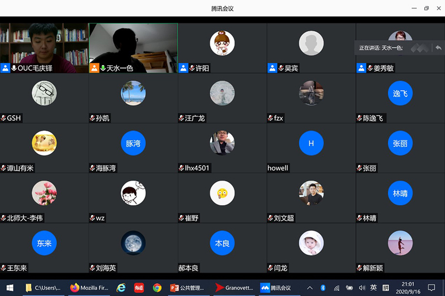This screenshot has width=445, height=296.
Task: Click the orange host icon beside 天水一色
Action: click(94, 68)
